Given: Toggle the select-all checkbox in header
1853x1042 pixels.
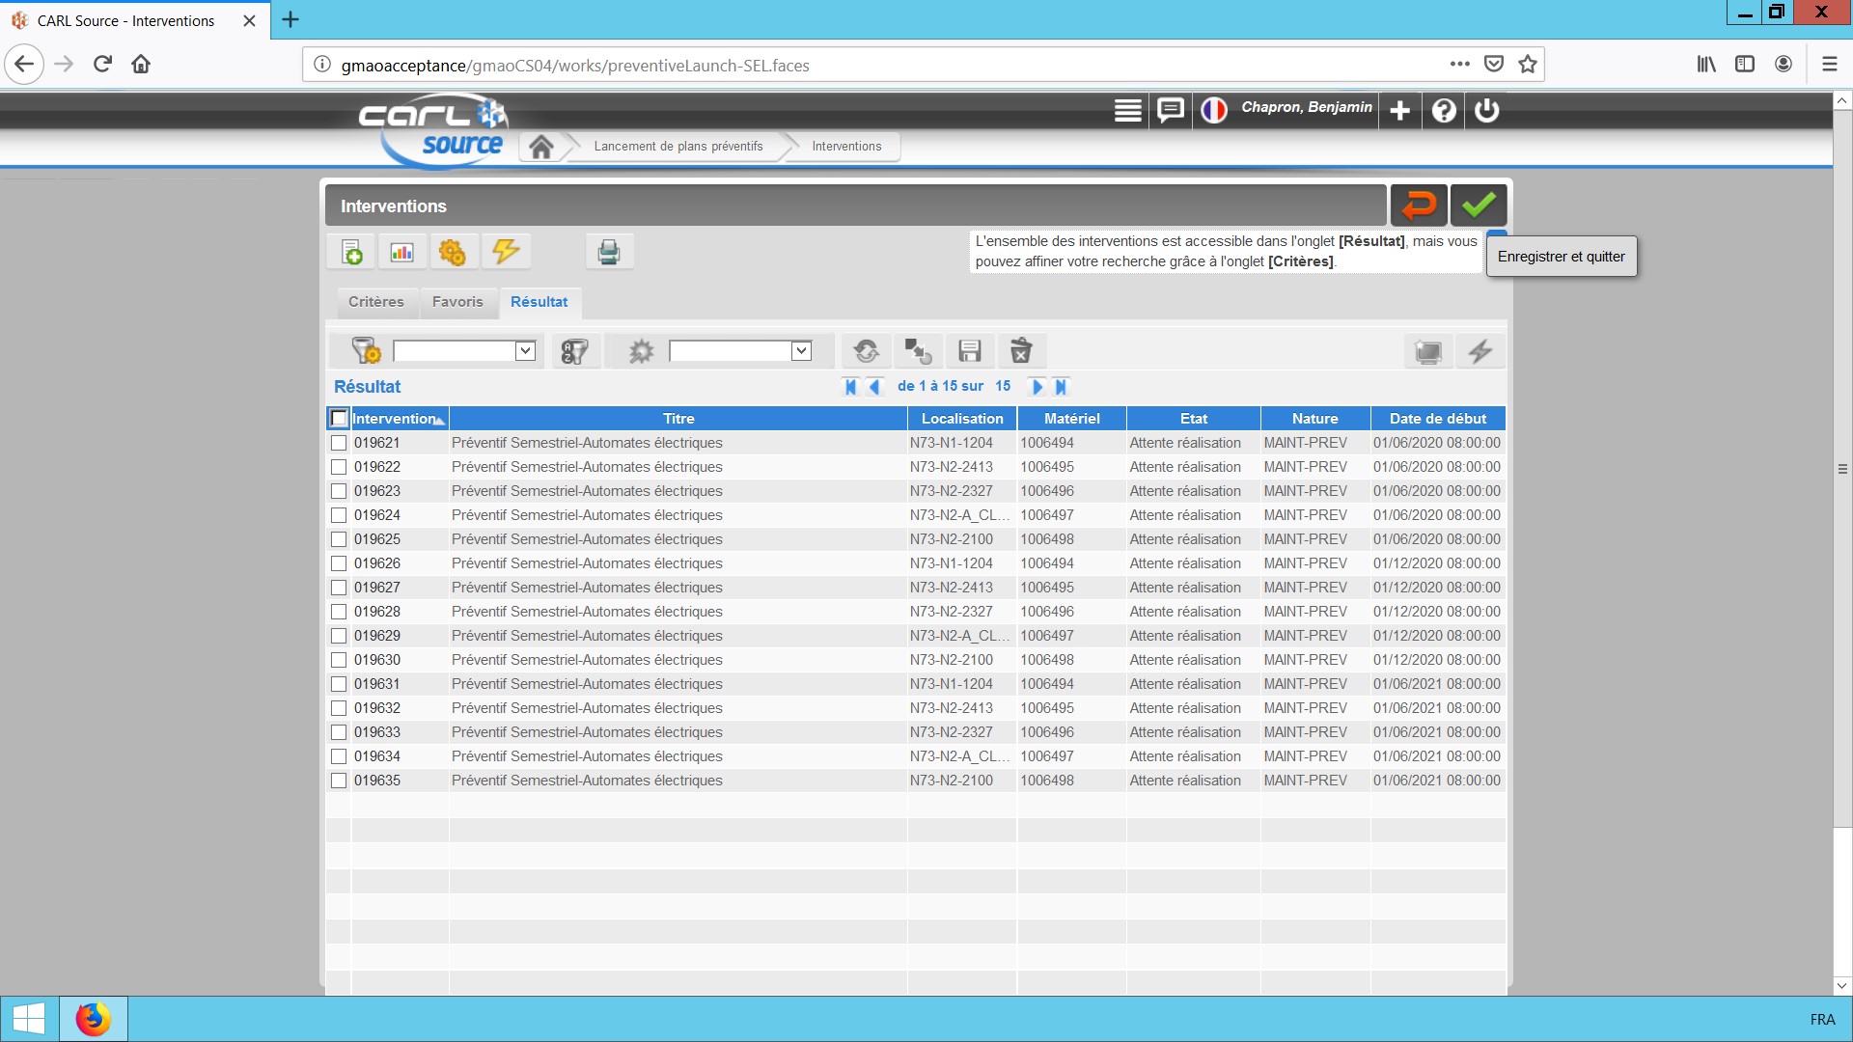Looking at the screenshot, I should [x=339, y=419].
